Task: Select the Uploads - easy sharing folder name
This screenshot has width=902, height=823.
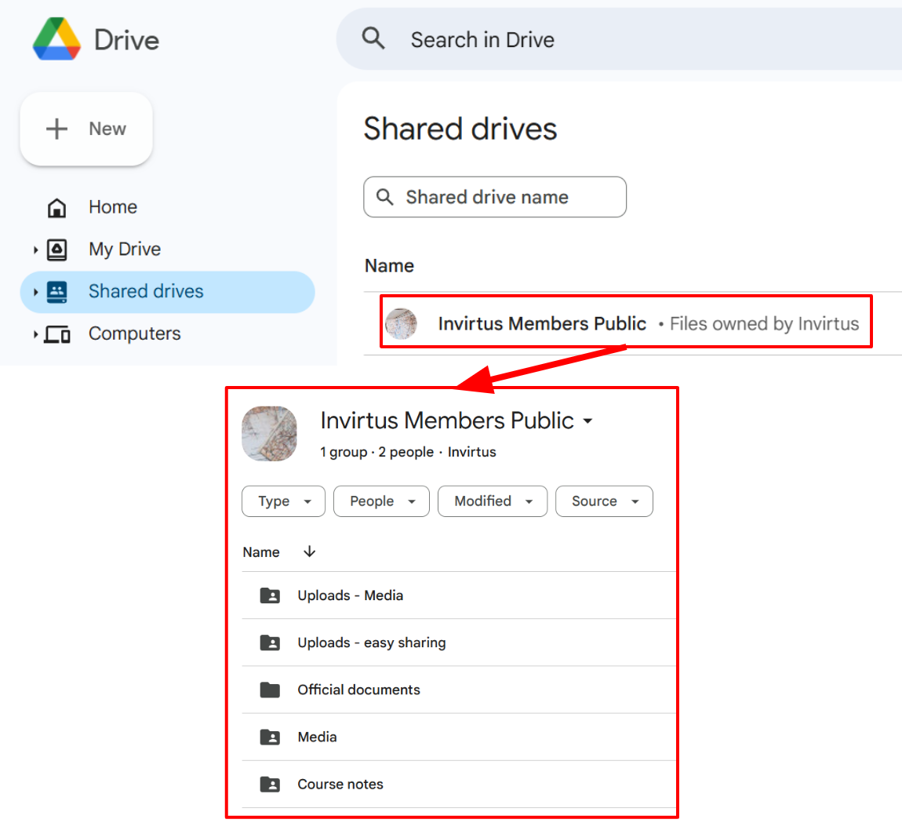Action: pos(372,643)
